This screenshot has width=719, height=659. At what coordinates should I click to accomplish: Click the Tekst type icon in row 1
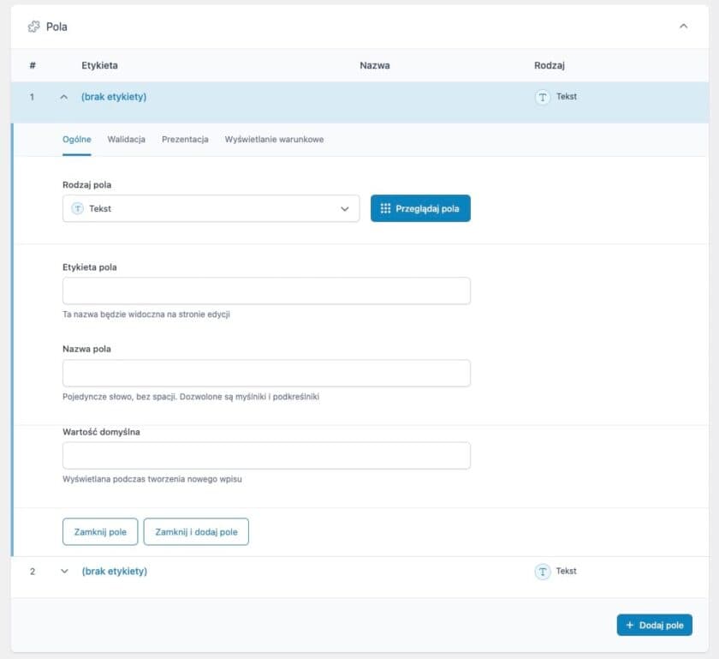(x=542, y=97)
